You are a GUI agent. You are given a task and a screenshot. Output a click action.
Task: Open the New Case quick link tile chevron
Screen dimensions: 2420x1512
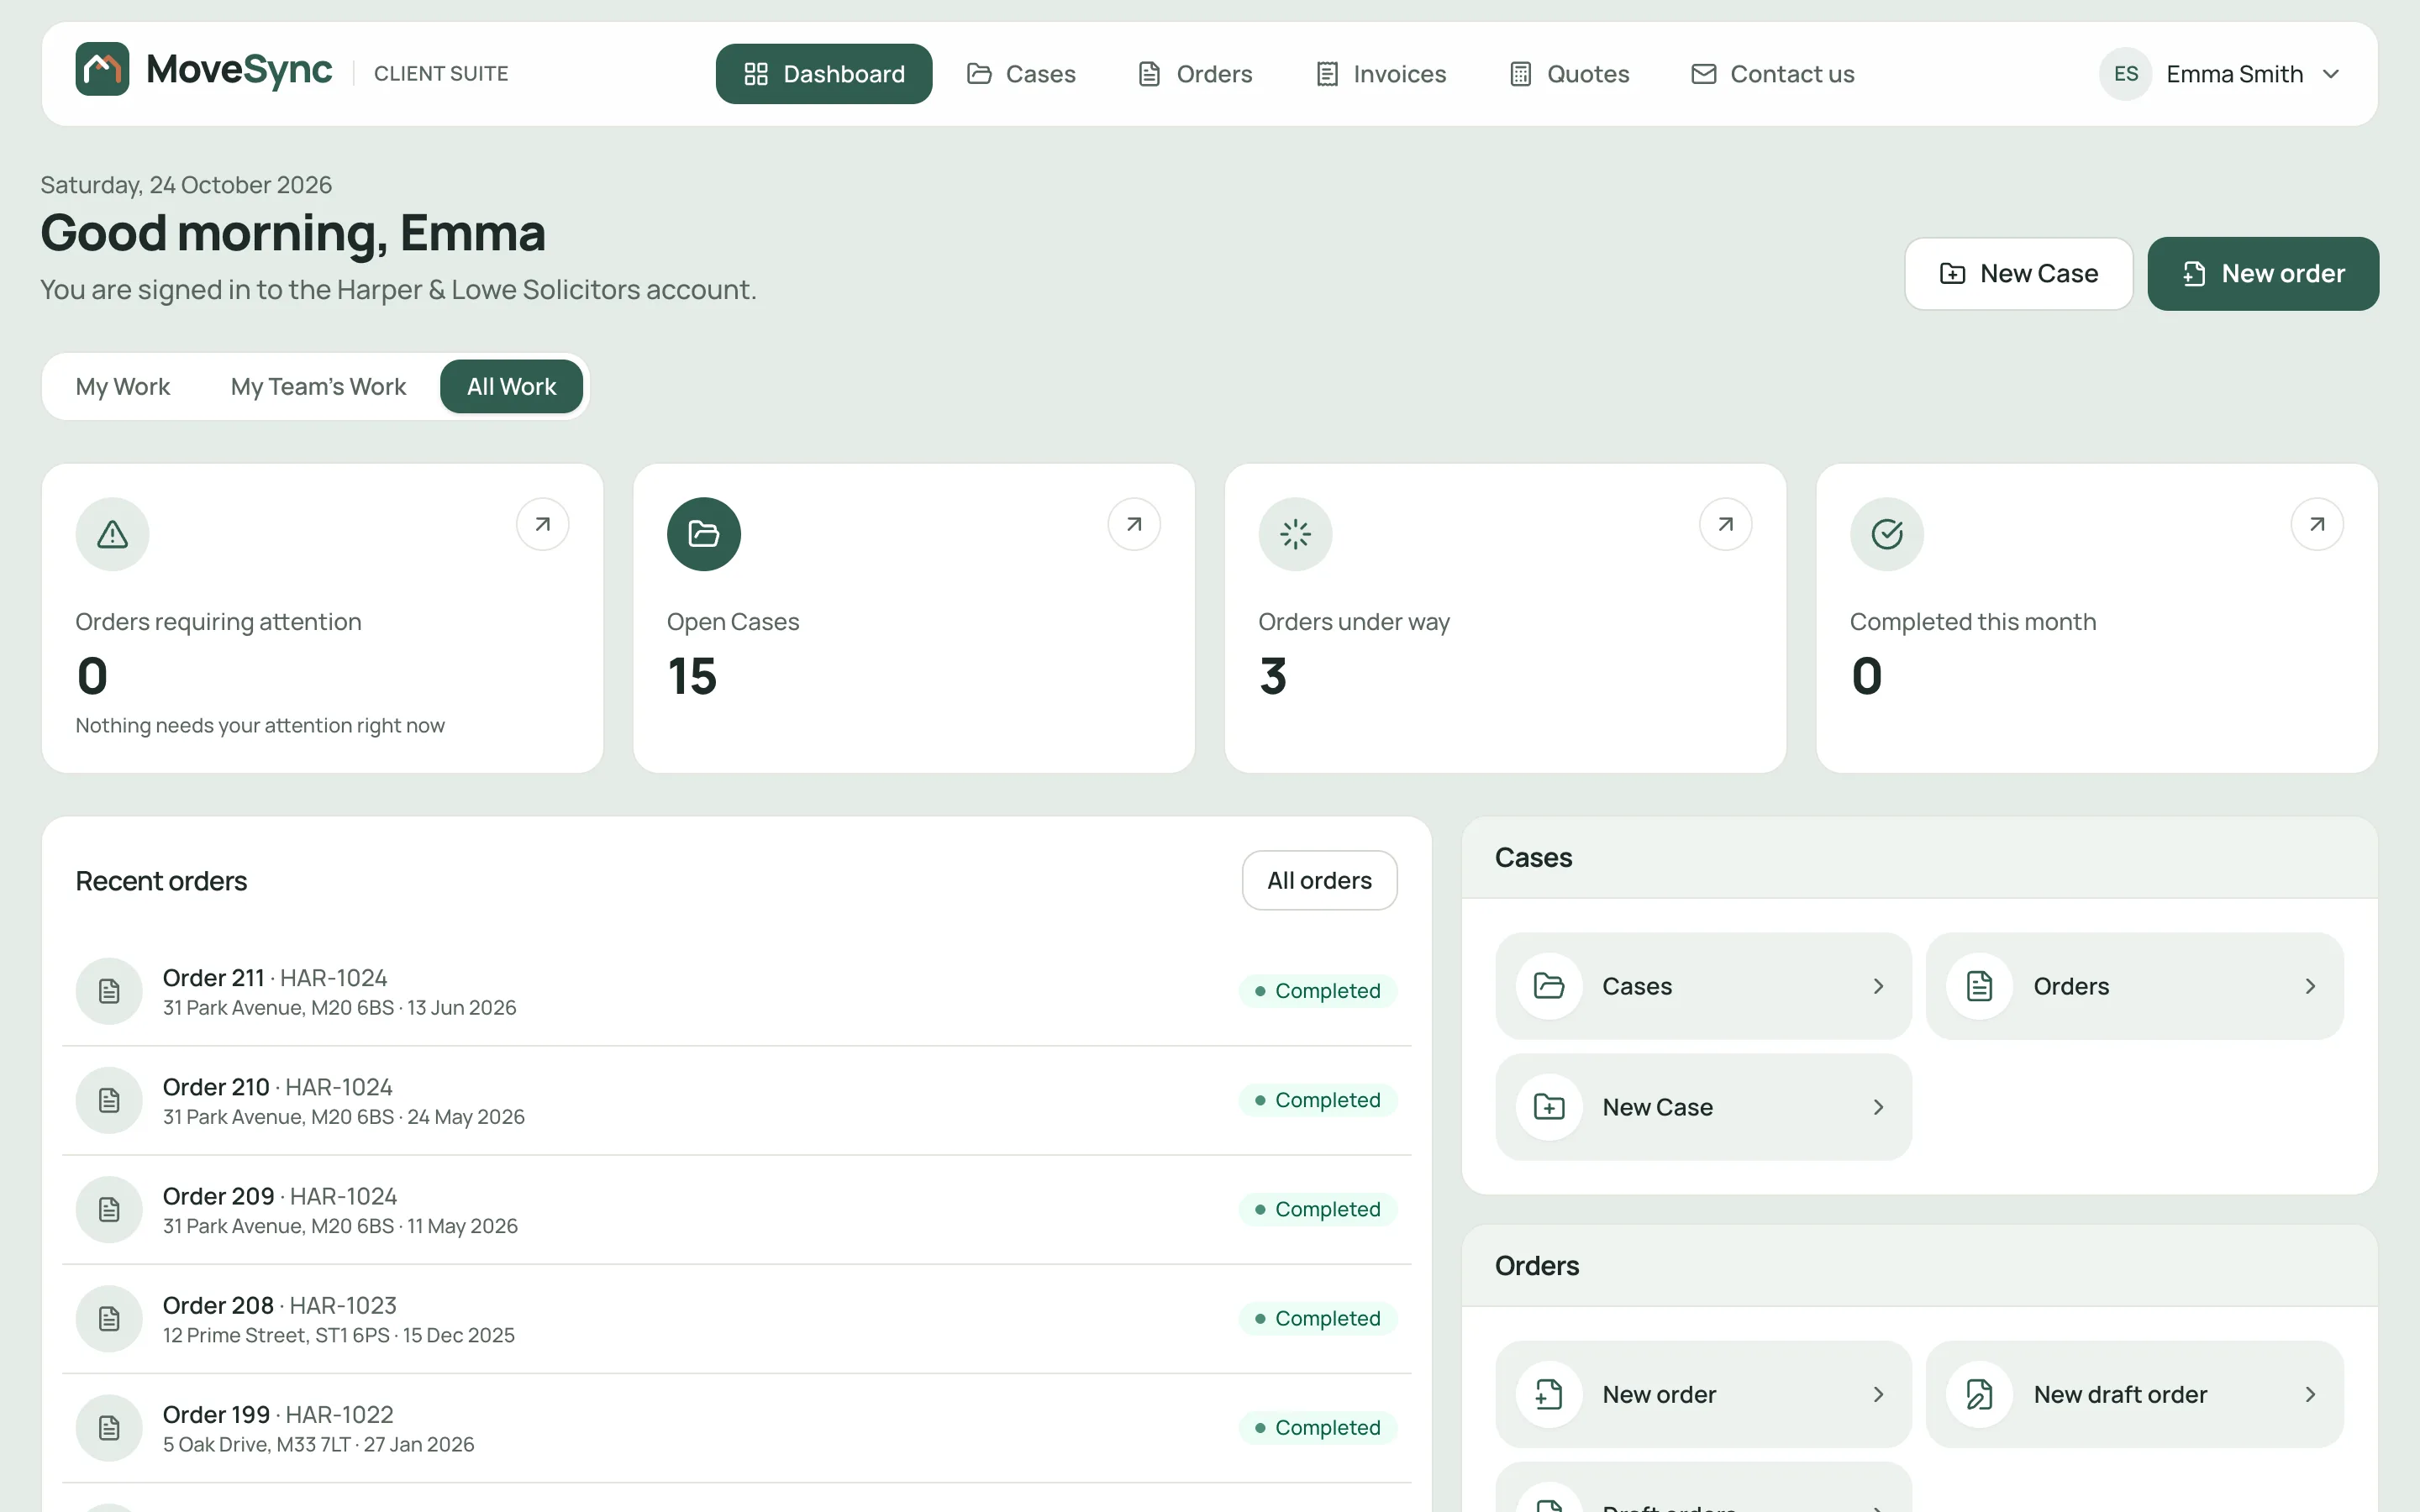tap(1878, 1107)
